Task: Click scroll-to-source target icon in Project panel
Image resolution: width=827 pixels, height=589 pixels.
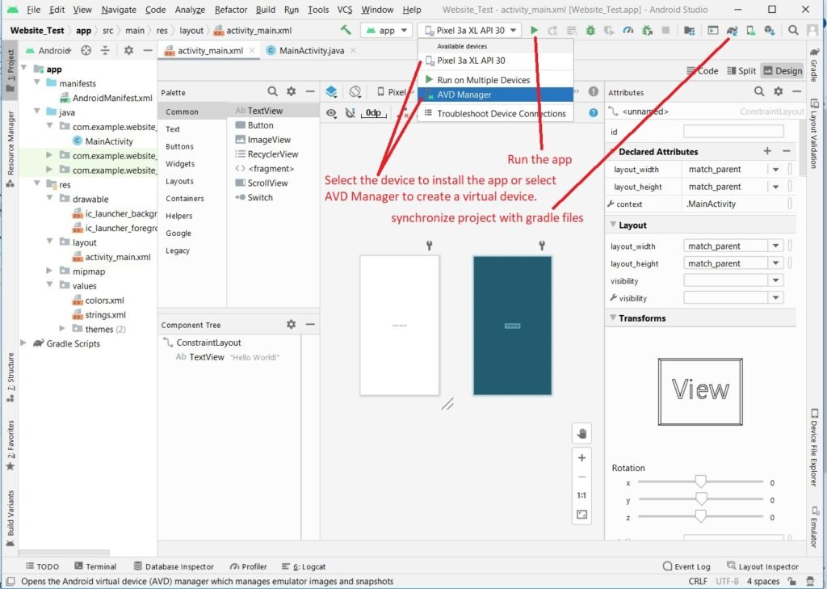Action: (86, 50)
